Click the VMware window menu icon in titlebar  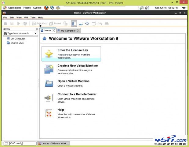click(x=4, y=13)
